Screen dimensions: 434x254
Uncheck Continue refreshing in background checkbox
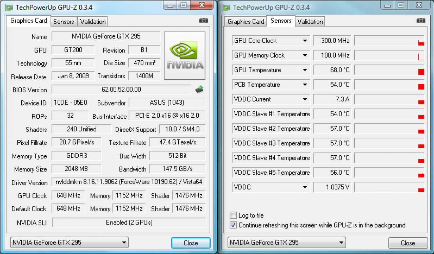(233, 225)
